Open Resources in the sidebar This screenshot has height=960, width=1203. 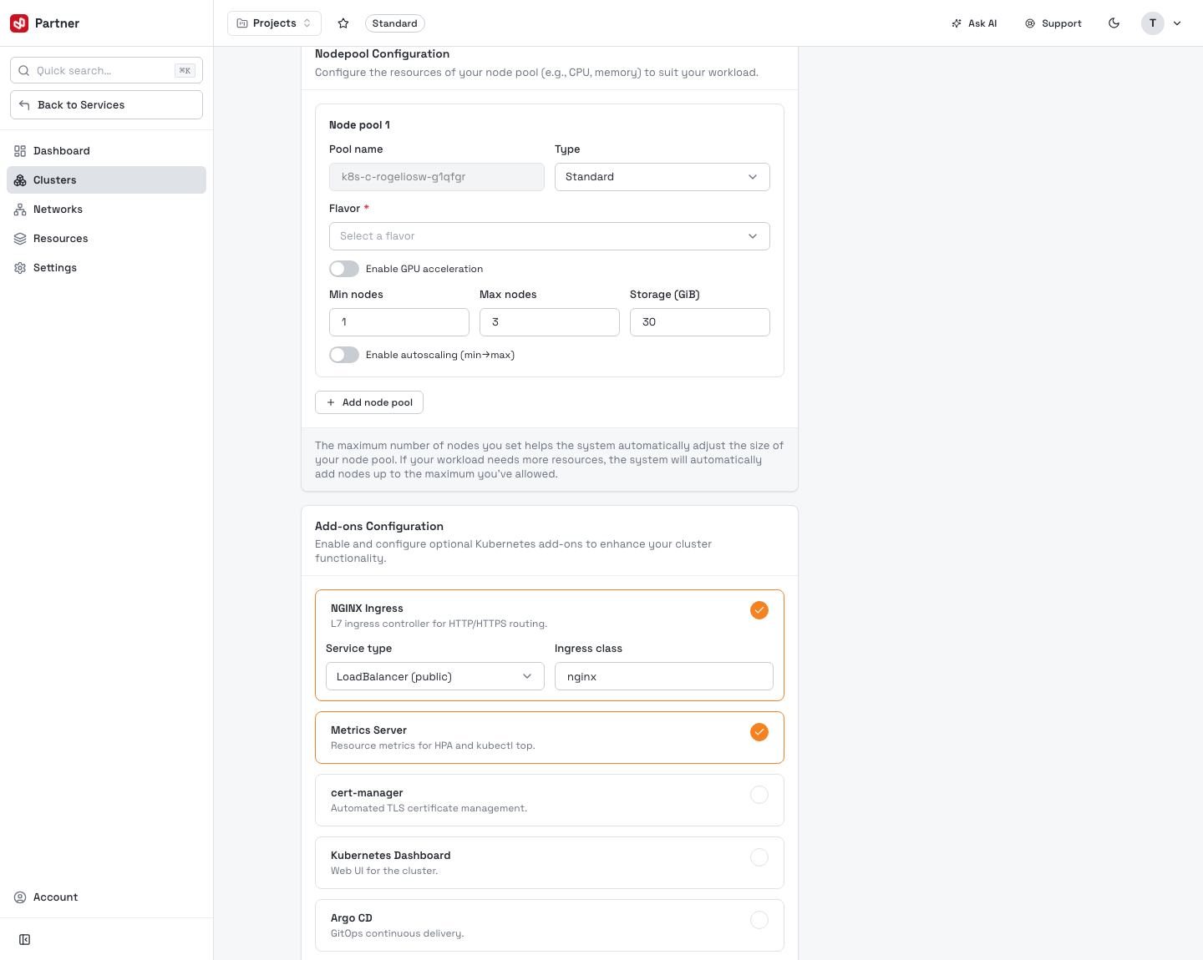click(x=106, y=239)
